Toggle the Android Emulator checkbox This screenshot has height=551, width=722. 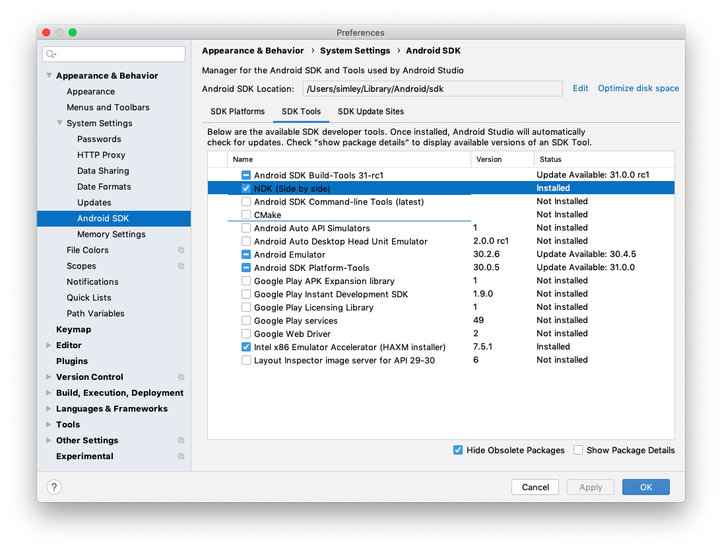click(246, 254)
